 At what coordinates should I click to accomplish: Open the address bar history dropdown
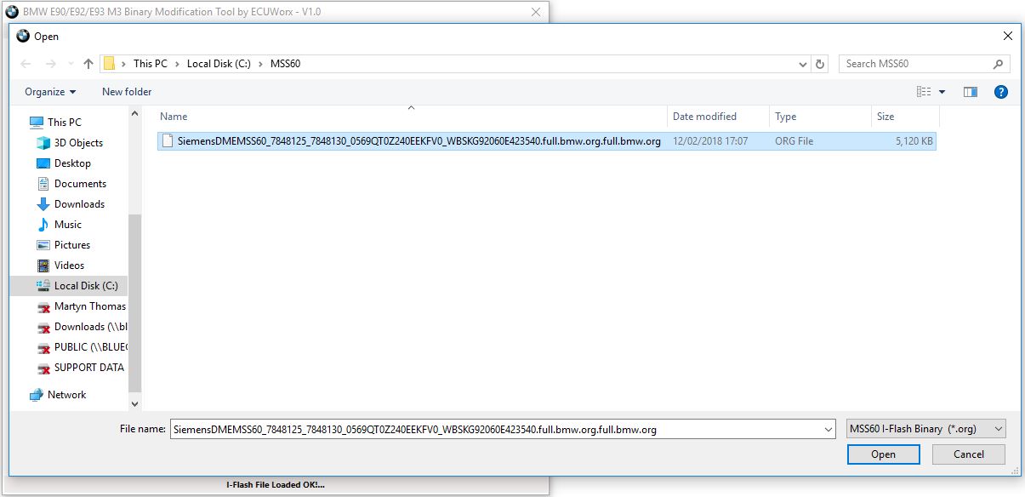[x=804, y=64]
